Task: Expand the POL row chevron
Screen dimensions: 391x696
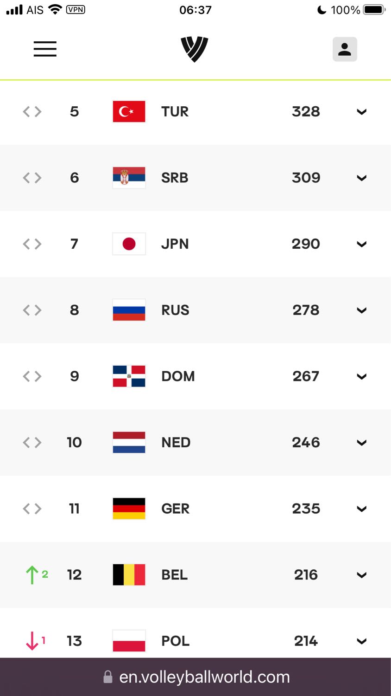Action: click(x=362, y=641)
